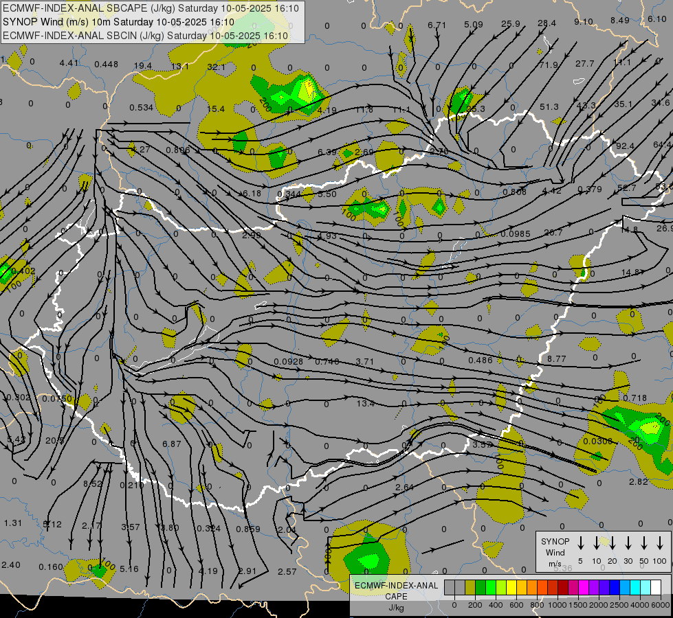The width and height of the screenshot is (673, 618).
Task: Select the dark red swatch in CAPE legend
Action: 563,587
